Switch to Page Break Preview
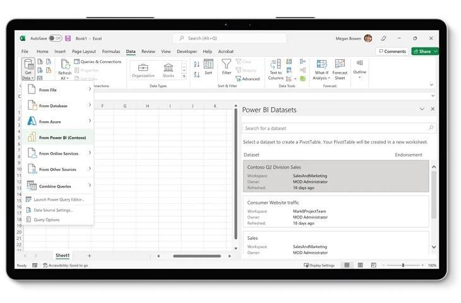The width and height of the screenshot is (461, 303). coord(373,265)
